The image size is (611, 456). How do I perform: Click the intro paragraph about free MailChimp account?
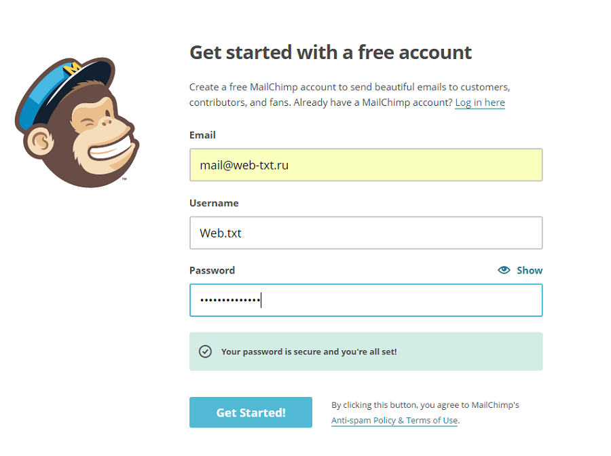[349, 95]
